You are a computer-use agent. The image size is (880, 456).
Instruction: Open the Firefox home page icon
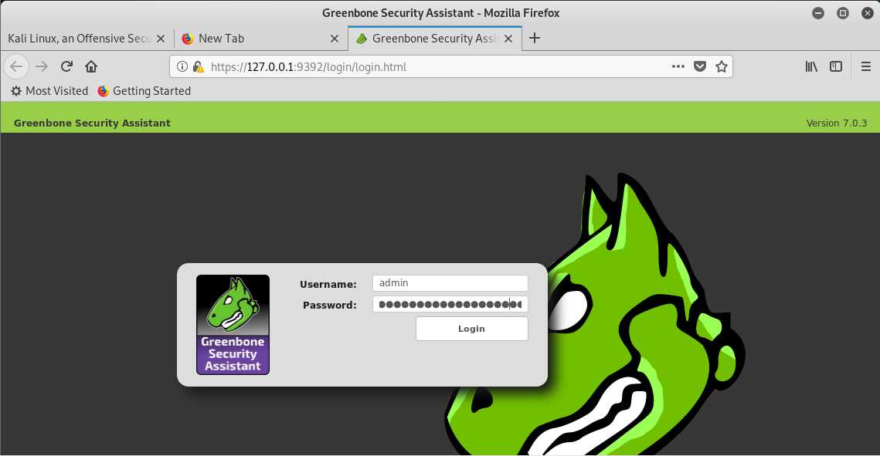point(91,66)
